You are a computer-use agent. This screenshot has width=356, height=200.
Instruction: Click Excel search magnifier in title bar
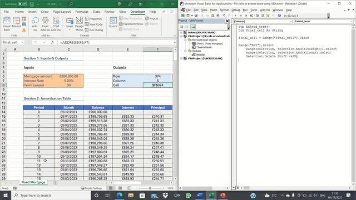click(71, 4)
